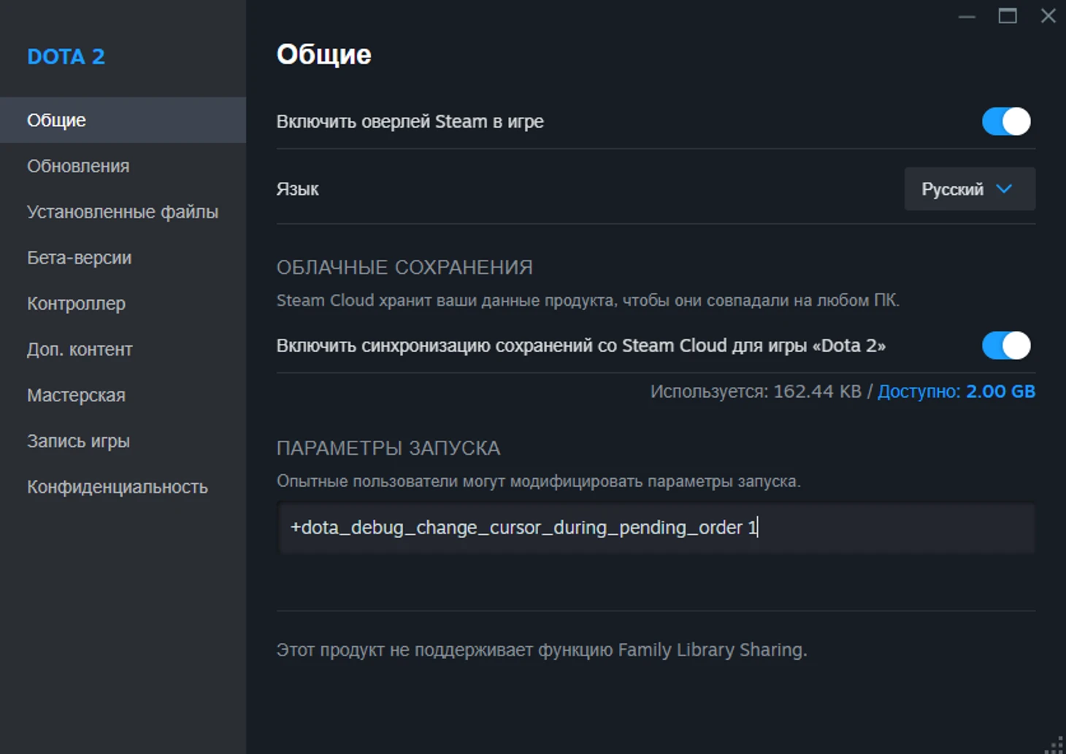Open the Обновления section
This screenshot has height=754, width=1066.
78,166
